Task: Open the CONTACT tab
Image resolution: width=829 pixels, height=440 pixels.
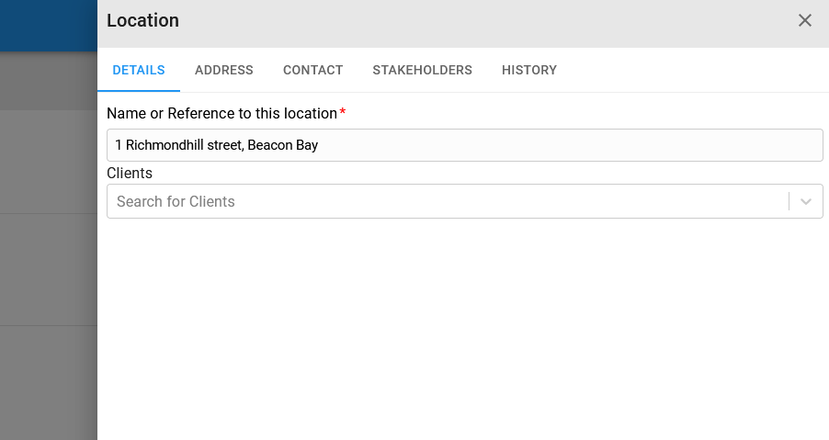Action: (x=313, y=70)
